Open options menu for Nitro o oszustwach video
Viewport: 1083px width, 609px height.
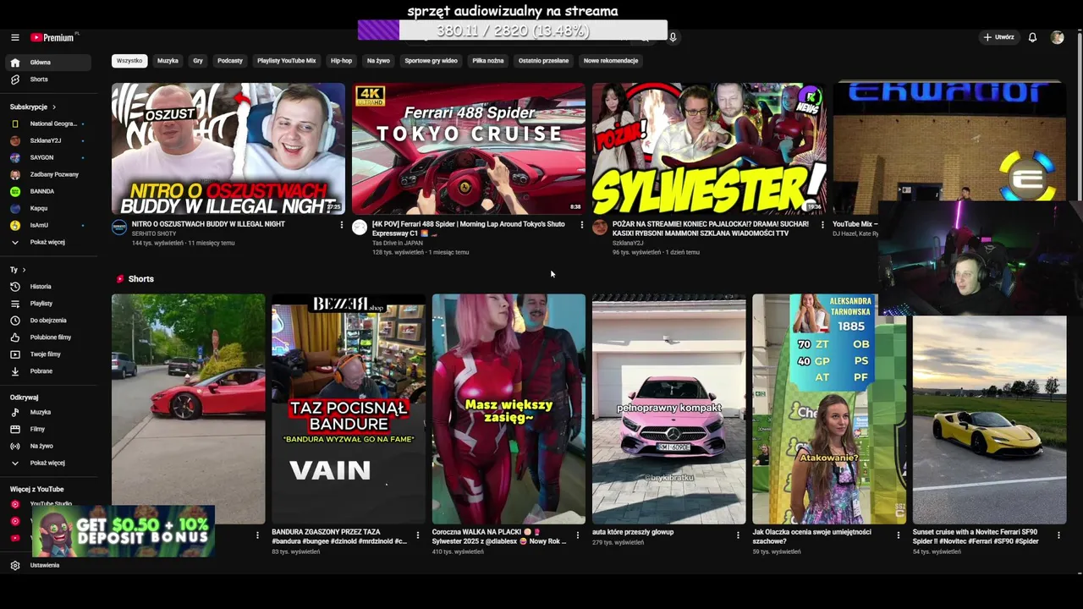pos(342,225)
